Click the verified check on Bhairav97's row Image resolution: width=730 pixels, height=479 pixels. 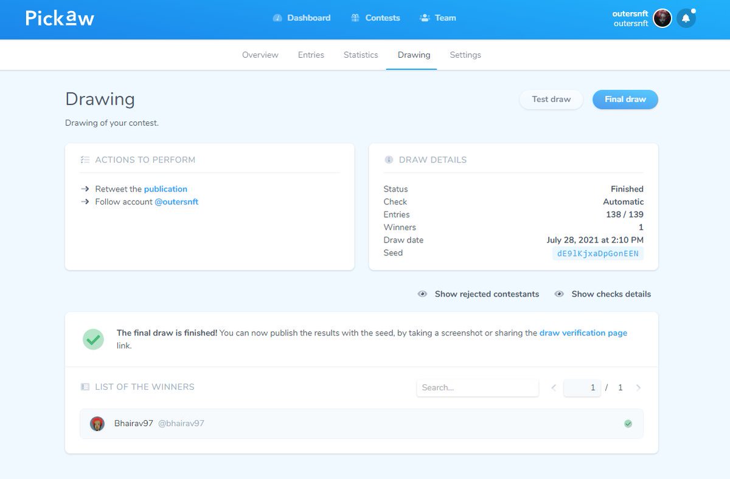click(628, 424)
